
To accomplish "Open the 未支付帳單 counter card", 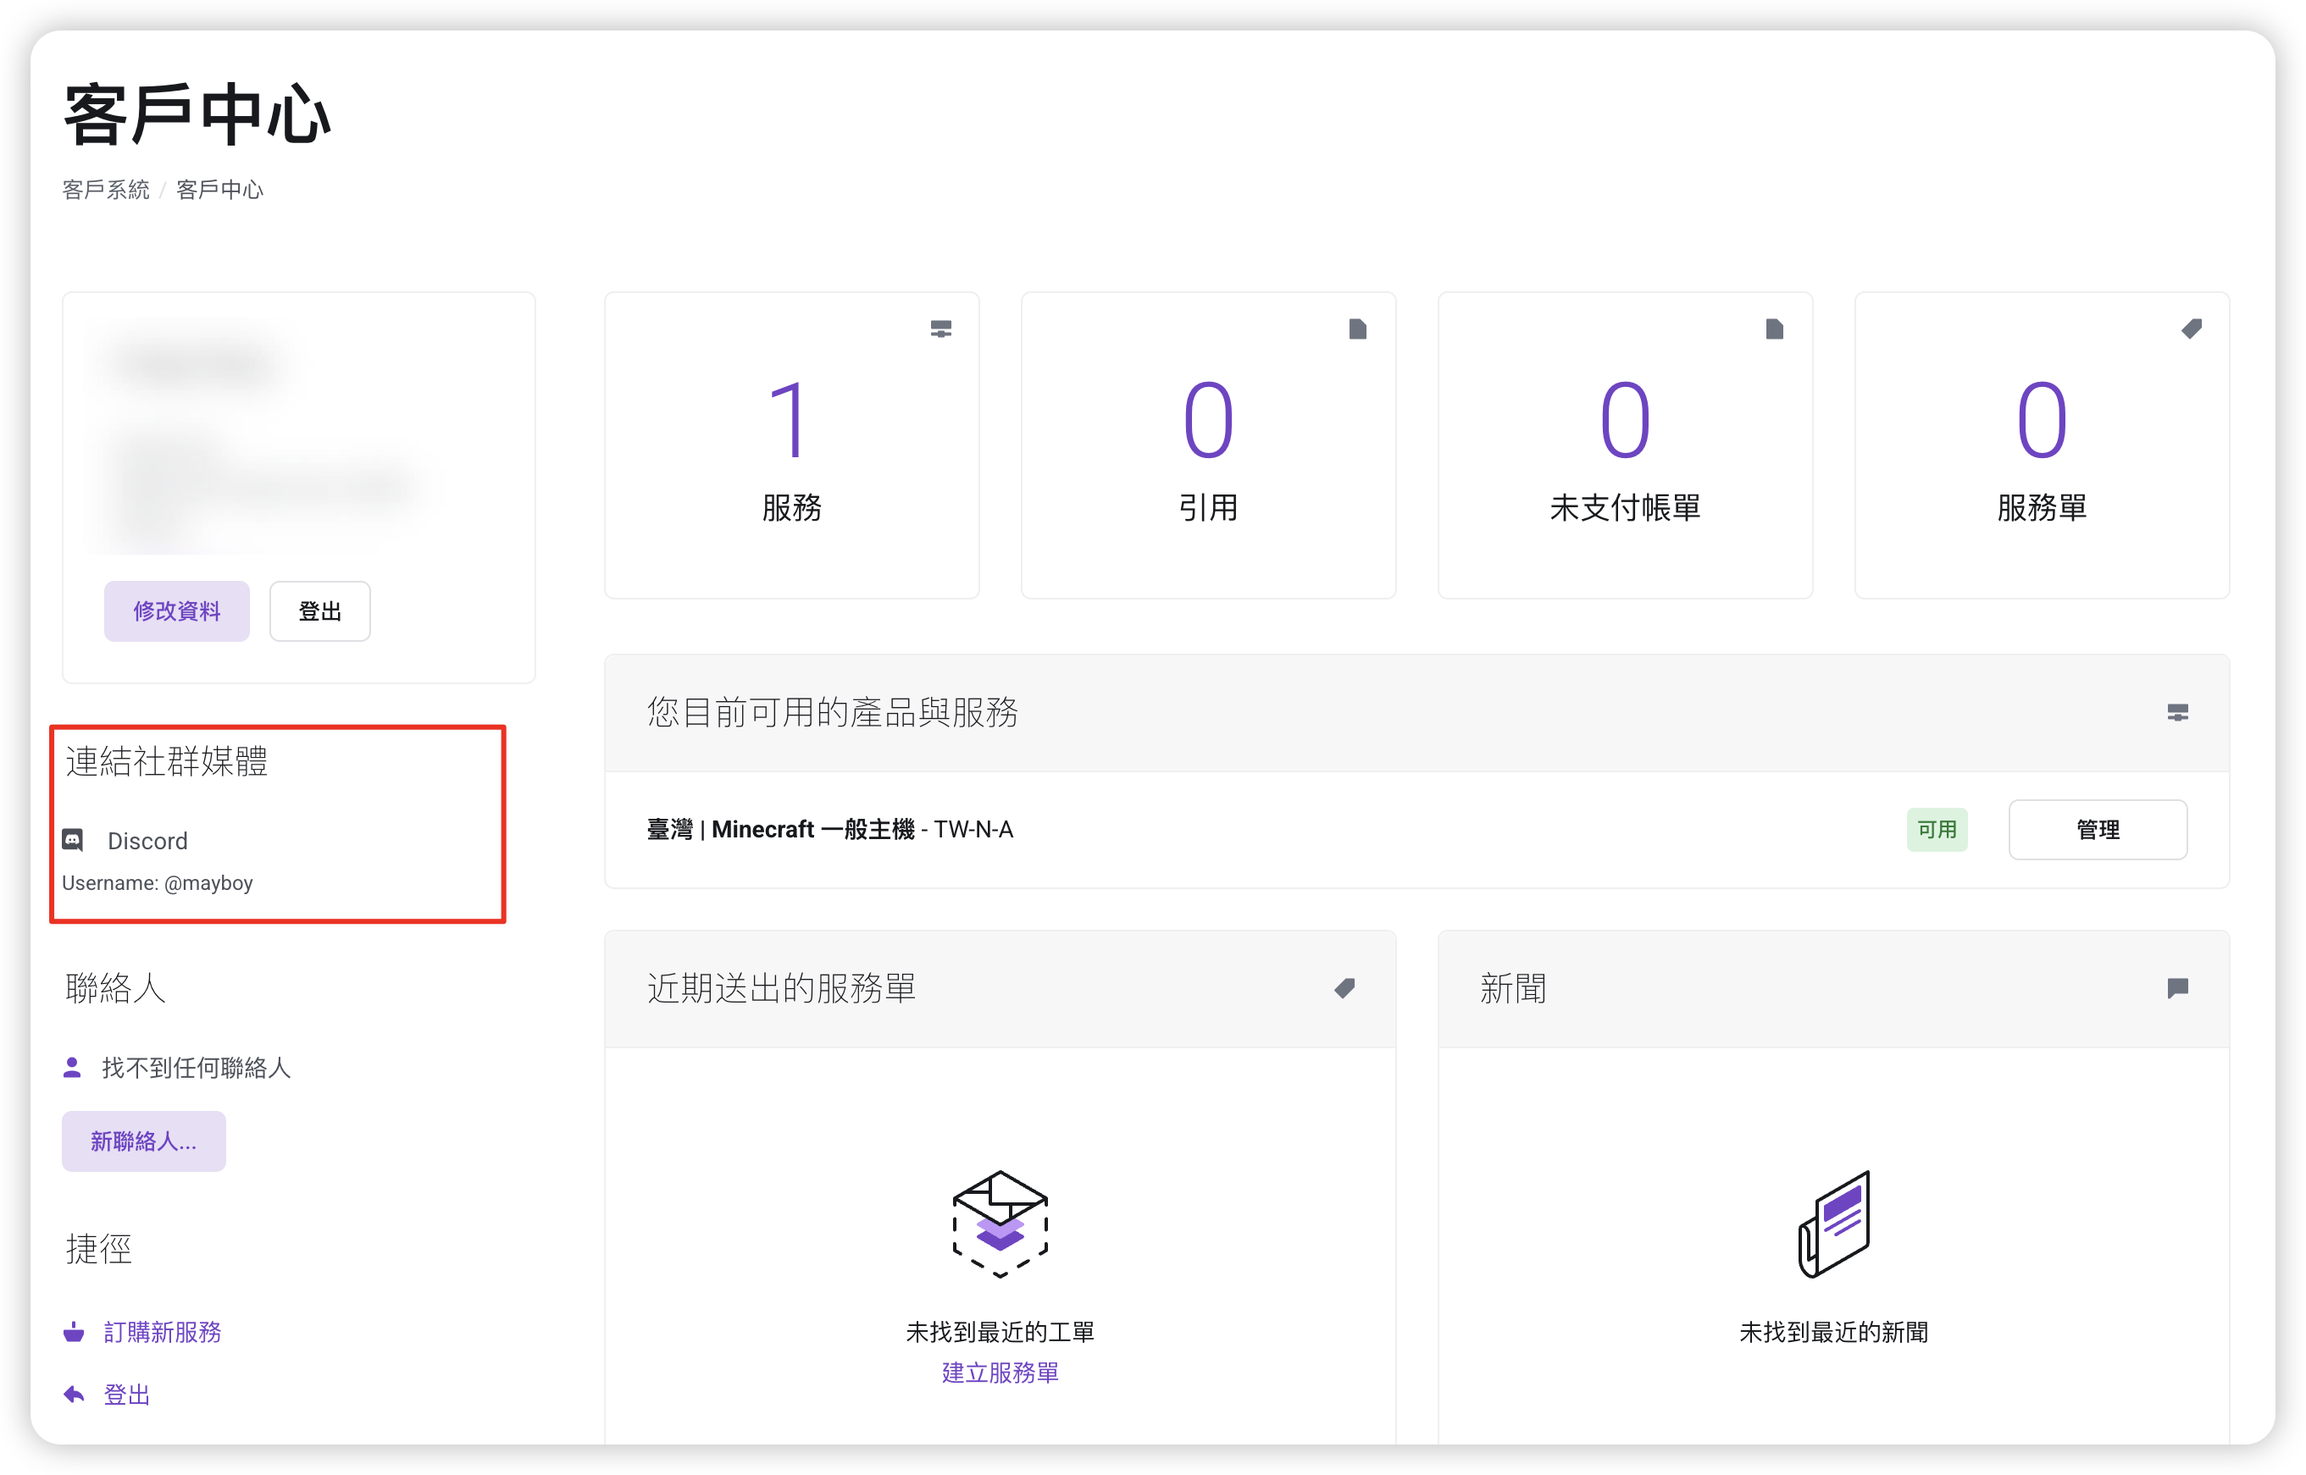I will (1625, 445).
